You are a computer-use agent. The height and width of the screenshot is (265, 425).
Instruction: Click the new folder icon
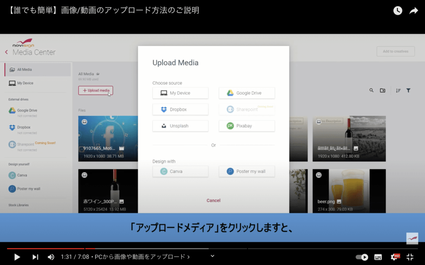pyautogui.click(x=382, y=90)
